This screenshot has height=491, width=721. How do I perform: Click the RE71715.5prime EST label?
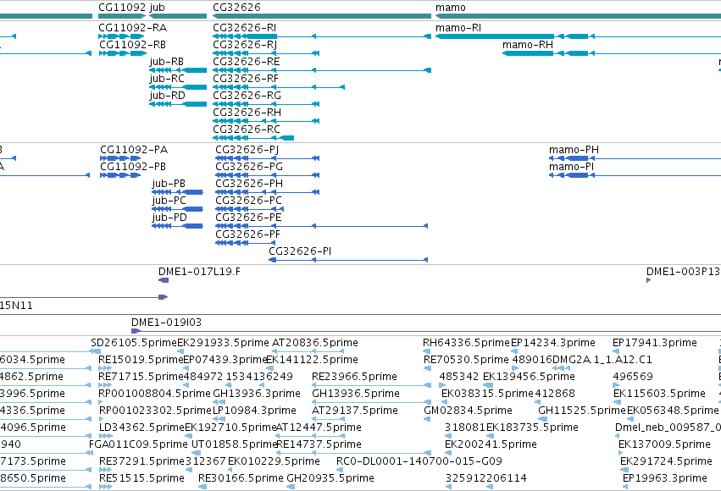[x=141, y=377]
